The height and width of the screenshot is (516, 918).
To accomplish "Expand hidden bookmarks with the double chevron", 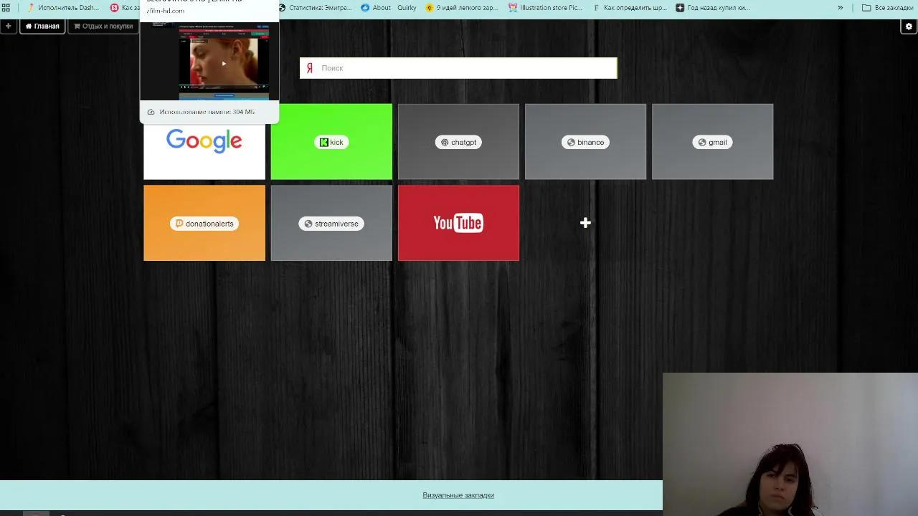I will pyautogui.click(x=841, y=8).
